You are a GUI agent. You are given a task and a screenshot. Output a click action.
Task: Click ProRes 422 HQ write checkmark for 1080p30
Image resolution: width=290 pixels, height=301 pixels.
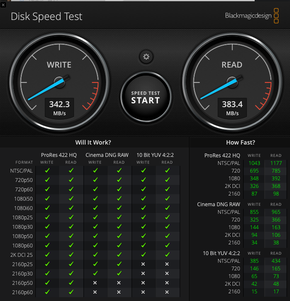[47, 227]
